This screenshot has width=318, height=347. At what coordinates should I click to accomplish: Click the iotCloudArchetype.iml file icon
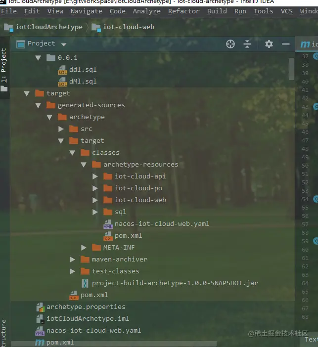(x=40, y=319)
